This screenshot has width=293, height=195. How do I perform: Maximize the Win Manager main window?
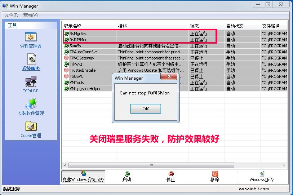268,4
